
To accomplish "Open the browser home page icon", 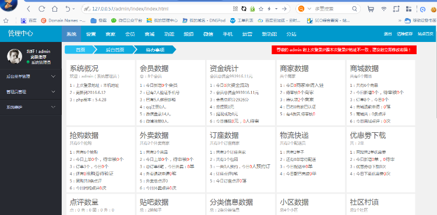I will tap(55, 9).
